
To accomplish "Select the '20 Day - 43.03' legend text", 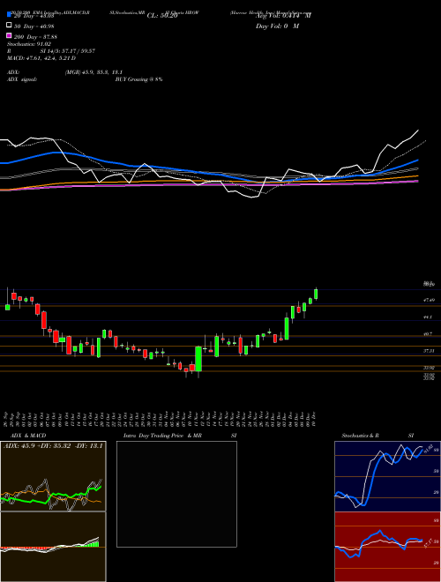I will (34, 16).
